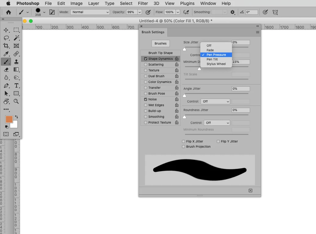Select the Type tool

[x=16, y=86]
